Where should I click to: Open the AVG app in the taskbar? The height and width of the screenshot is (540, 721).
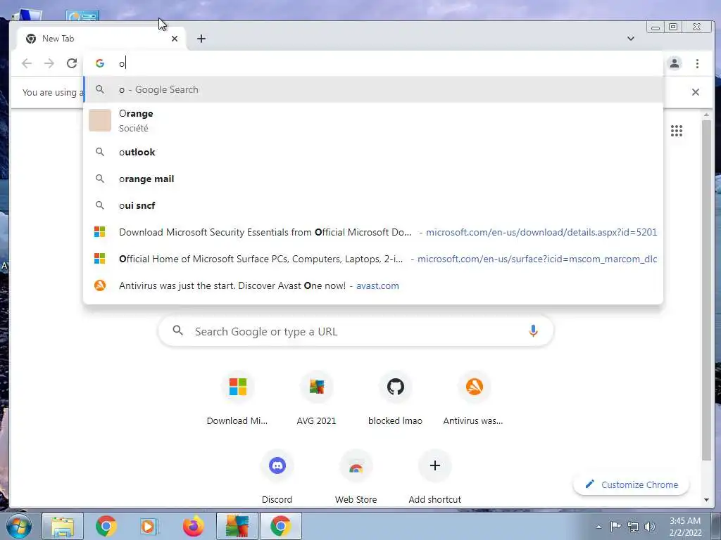237,526
